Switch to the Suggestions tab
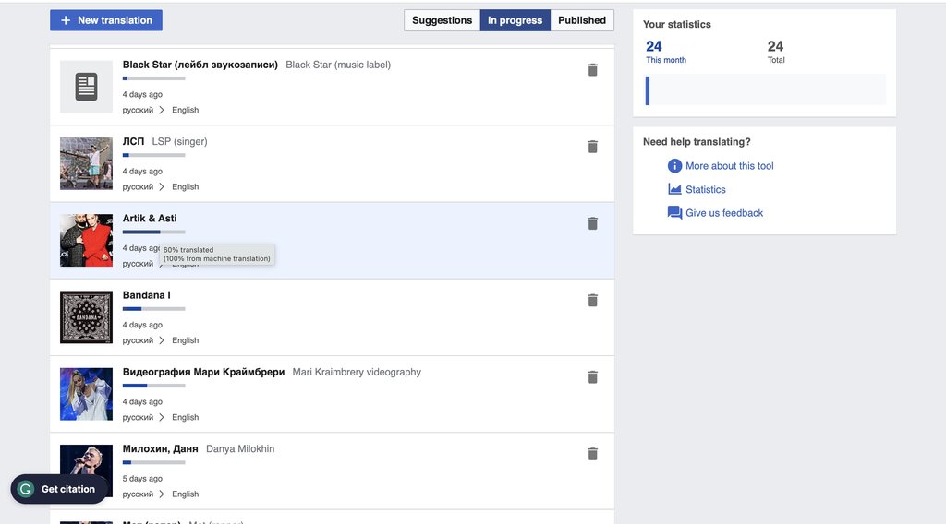The width and height of the screenshot is (946, 524). pyautogui.click(x=443, y=20)
